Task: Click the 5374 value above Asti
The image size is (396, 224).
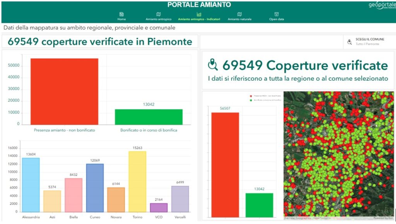Action: coord(52,187)
